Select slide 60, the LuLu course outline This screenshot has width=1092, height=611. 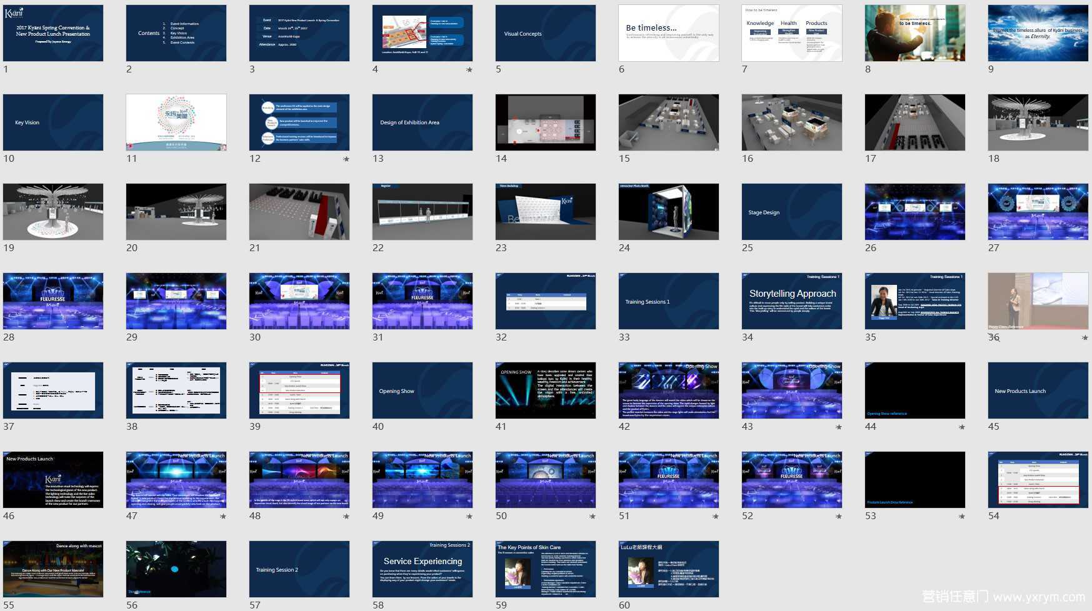pos(669,569)
